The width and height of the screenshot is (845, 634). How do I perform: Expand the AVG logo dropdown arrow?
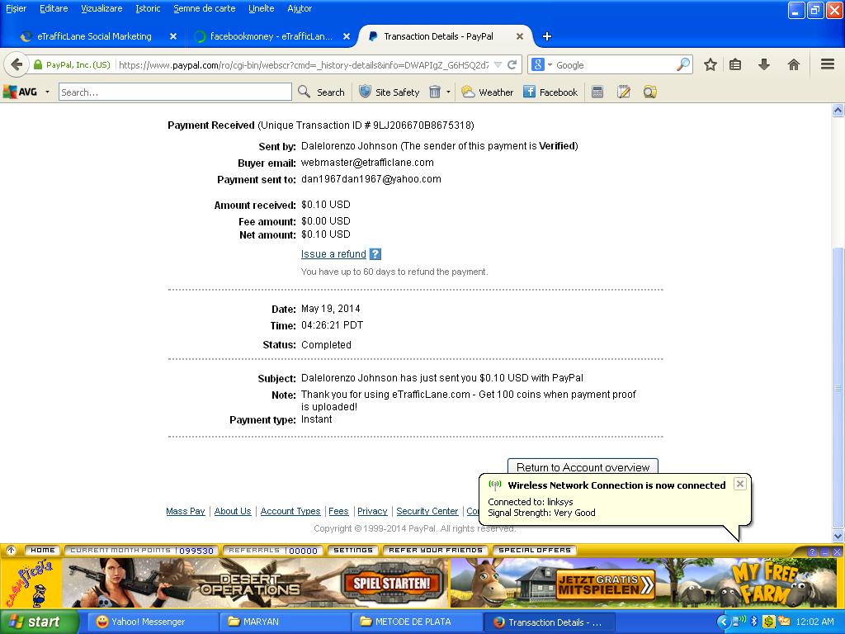pyautogui.click(x=47, y=92)
